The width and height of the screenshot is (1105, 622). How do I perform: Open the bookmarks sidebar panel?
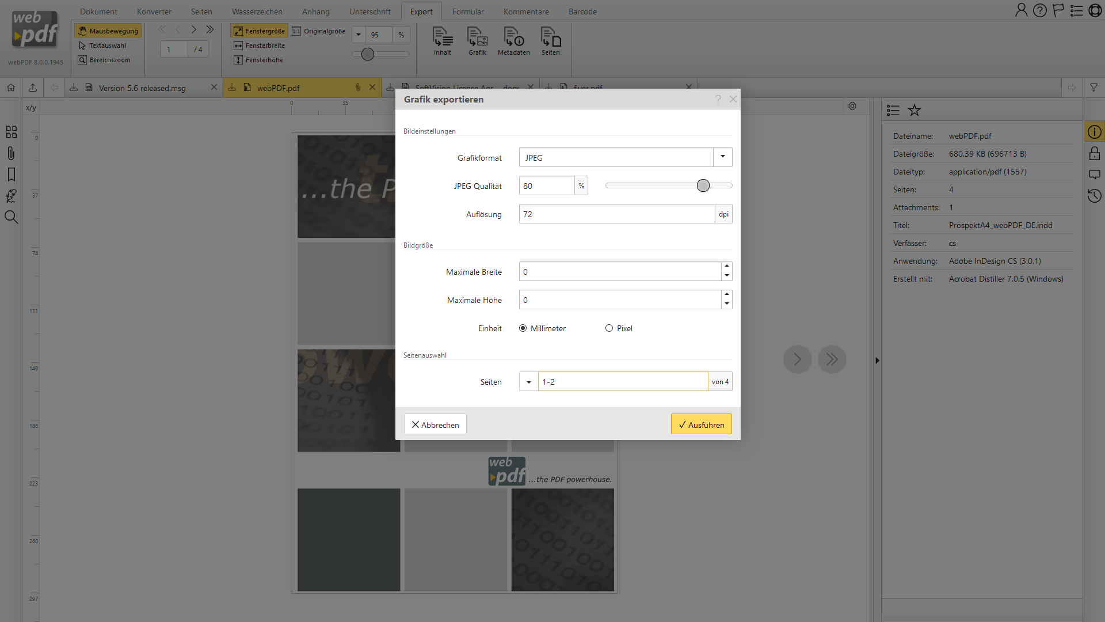(11, 175)
